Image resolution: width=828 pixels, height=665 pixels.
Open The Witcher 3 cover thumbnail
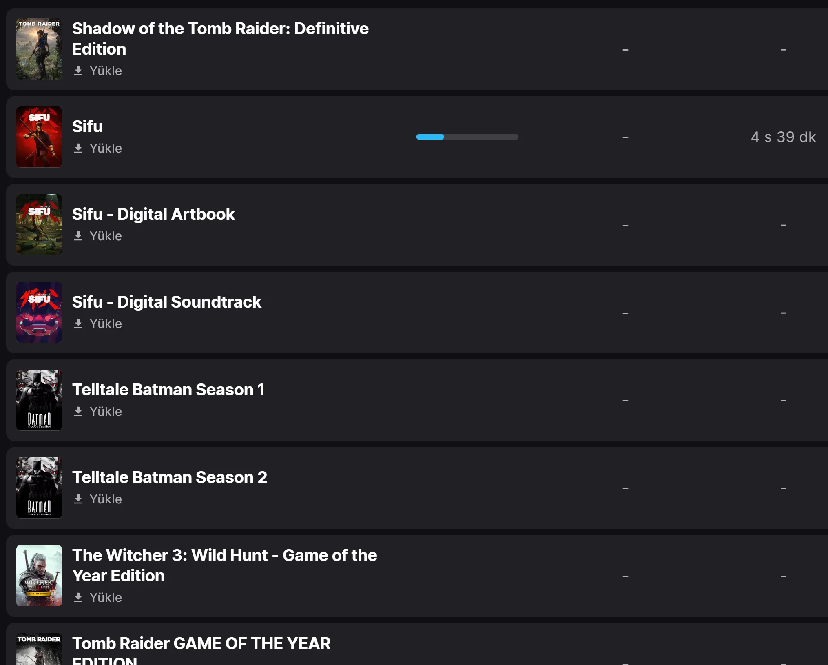click(39, 576)
